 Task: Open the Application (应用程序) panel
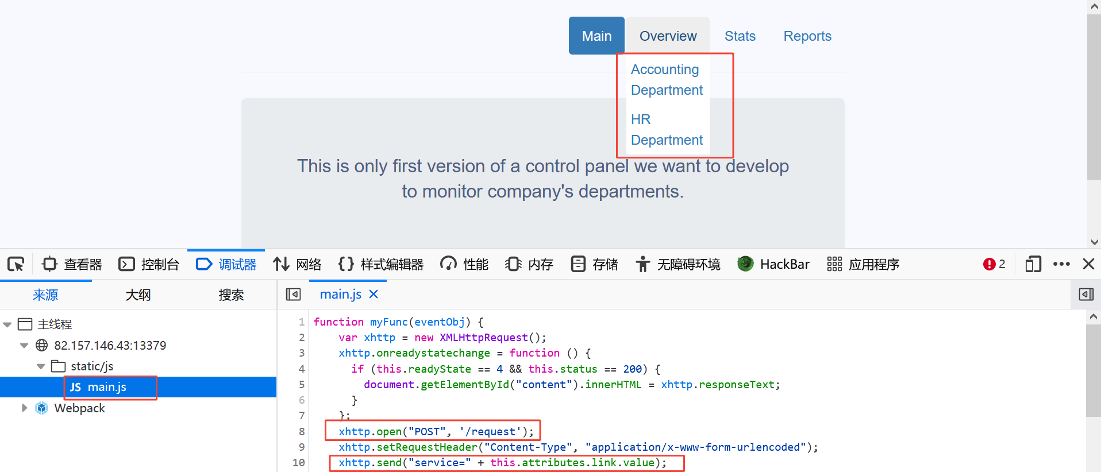(863, 264)
